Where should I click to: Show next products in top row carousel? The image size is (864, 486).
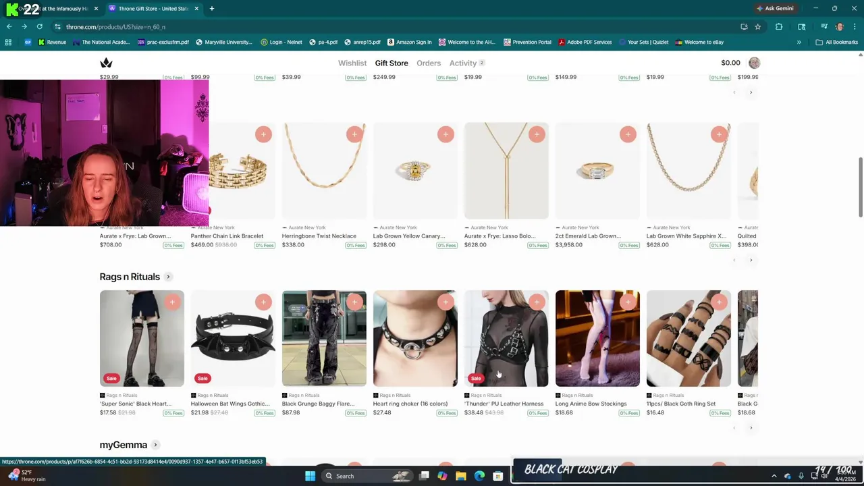(751, 92)
